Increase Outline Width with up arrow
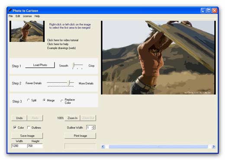Screen dimensions: 225x160 [94, 126]
